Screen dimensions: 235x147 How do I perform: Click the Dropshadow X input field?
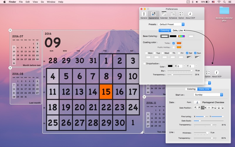tap(180, 66)
